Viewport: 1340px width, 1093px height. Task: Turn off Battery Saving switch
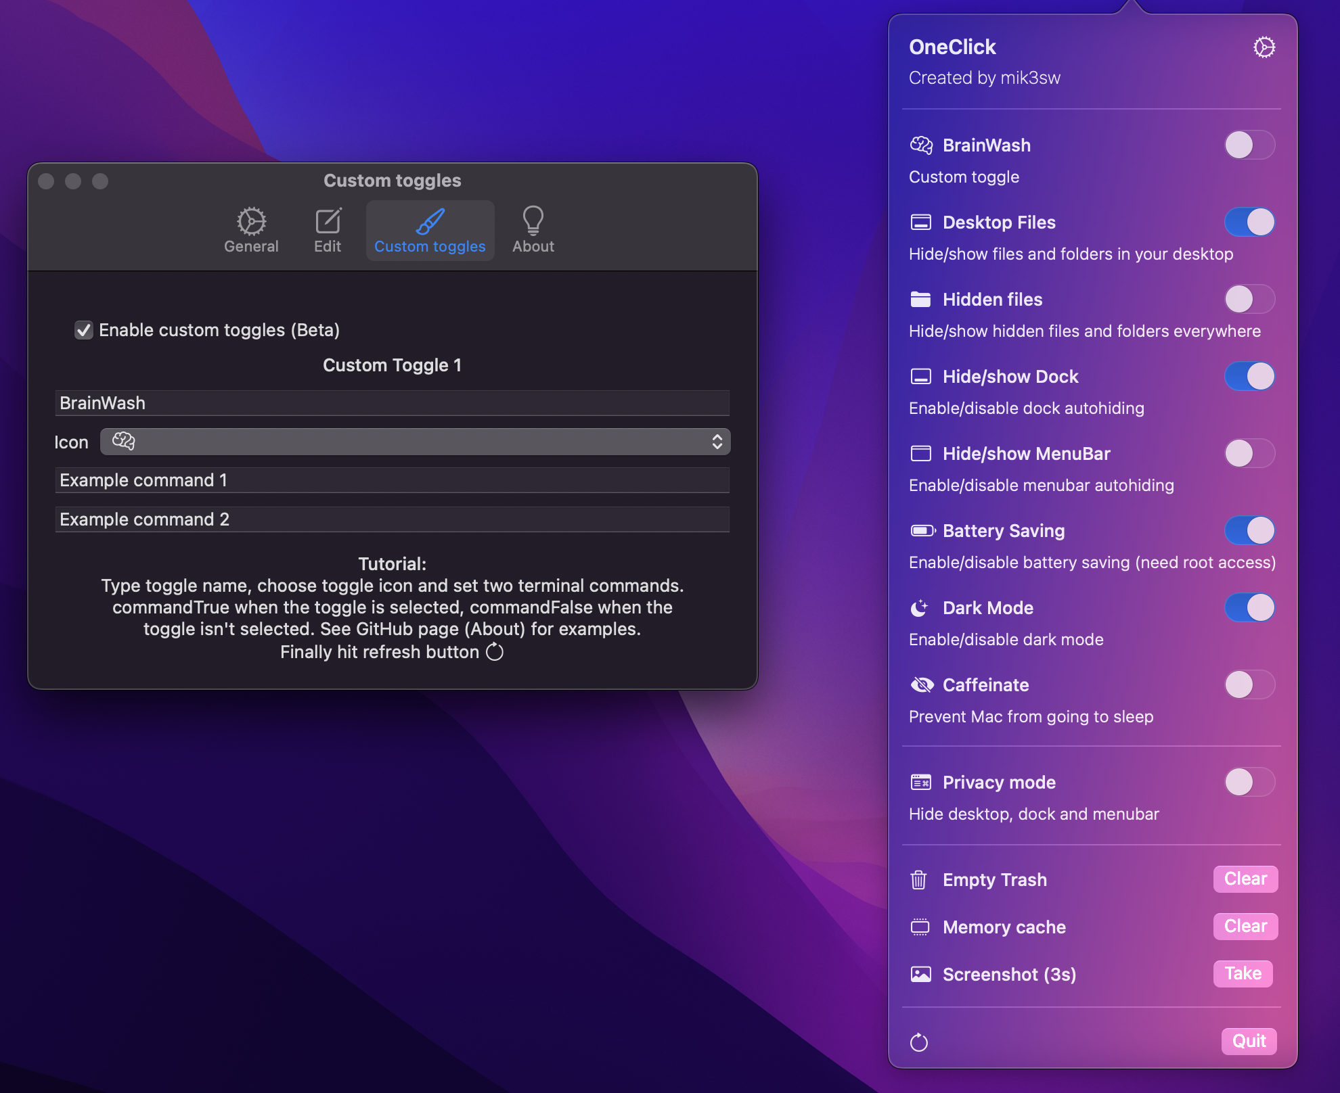pos(1249,531)
